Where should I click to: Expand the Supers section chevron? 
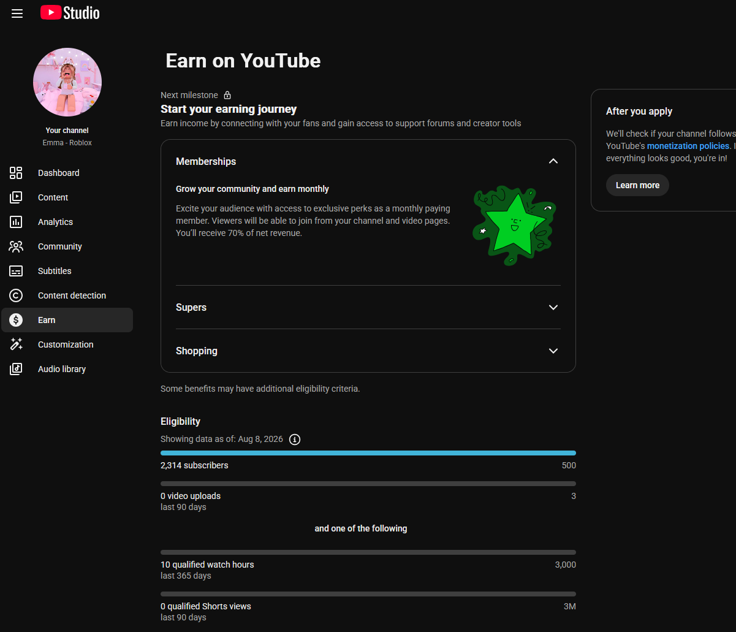(x=553, y=307)
